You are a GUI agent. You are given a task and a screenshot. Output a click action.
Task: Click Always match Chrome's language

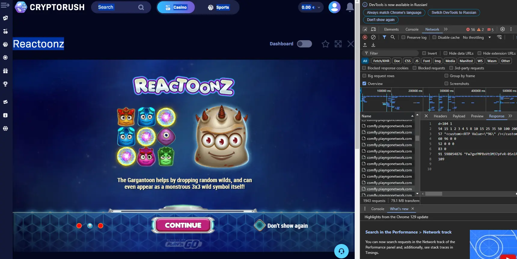394,13
